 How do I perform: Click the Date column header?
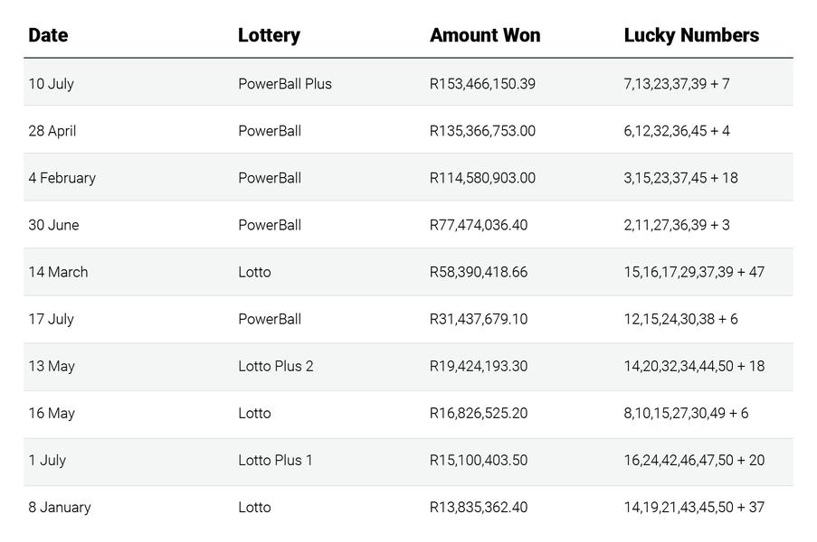[48, 35]
